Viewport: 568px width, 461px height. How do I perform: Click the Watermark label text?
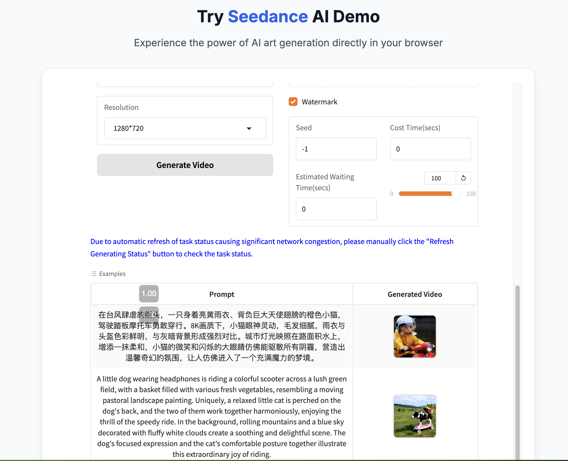pos(320,102)
